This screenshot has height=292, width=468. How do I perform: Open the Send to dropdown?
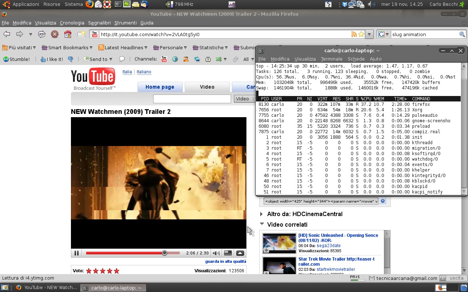tap(98, 59)
